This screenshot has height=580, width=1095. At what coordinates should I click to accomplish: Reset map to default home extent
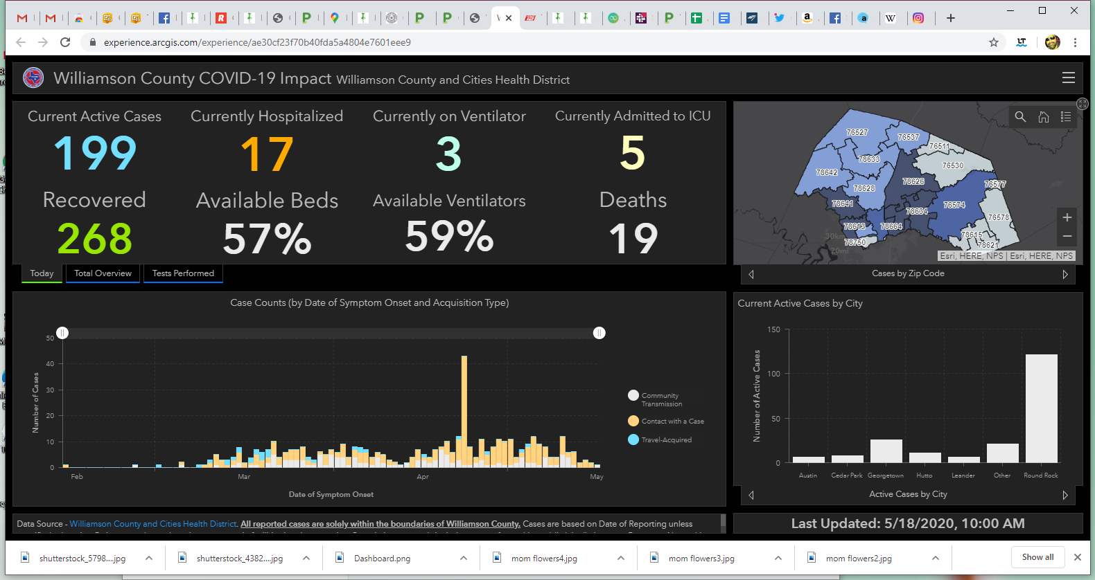[x=1043, y=117]
